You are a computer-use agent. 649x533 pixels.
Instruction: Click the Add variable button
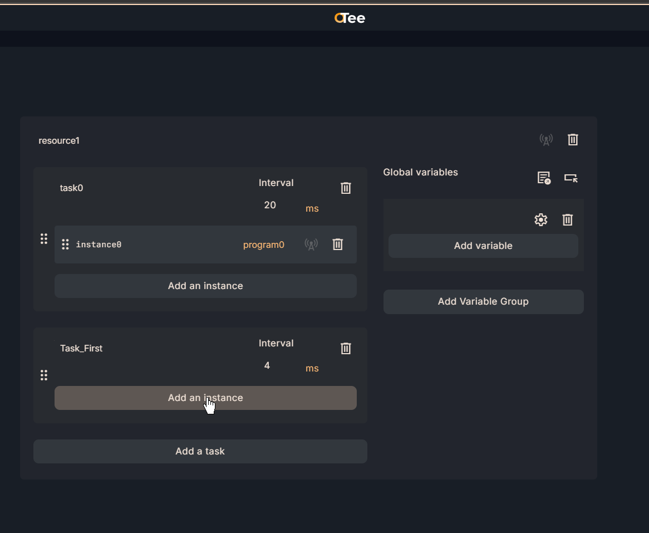tap(483, 246)
